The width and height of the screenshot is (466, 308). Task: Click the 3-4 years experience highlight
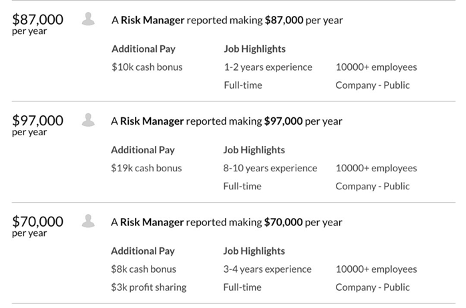pyautogui.click(x=267, y=269)
